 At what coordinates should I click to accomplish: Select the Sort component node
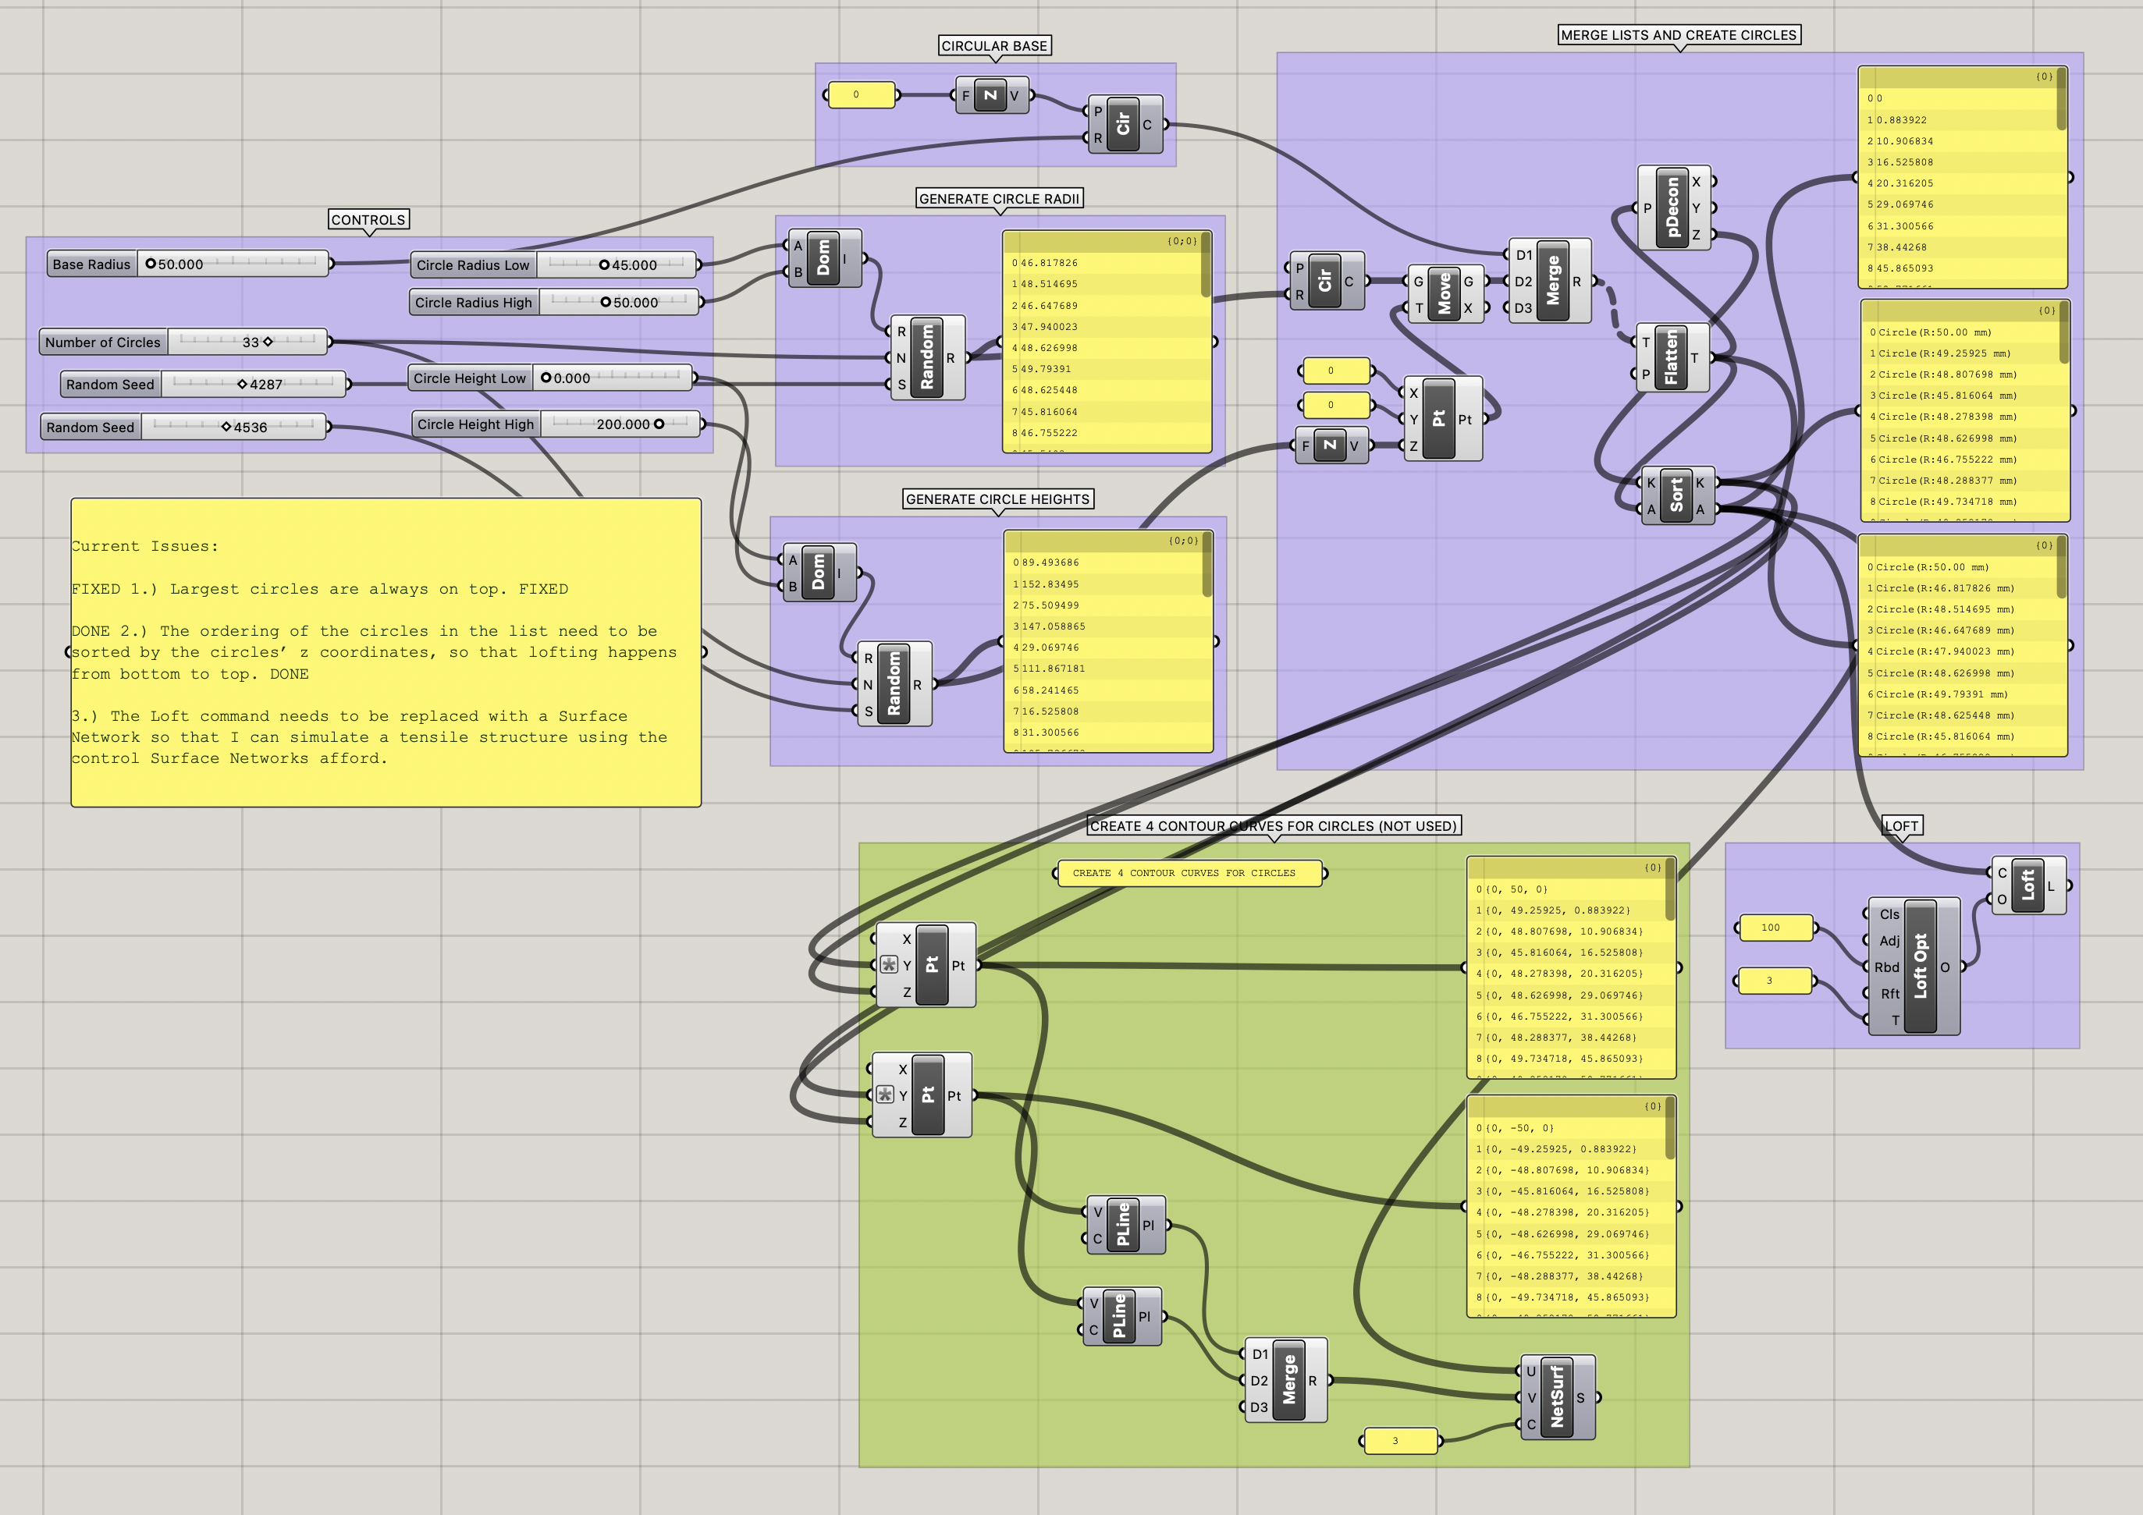coord(1676,495)
